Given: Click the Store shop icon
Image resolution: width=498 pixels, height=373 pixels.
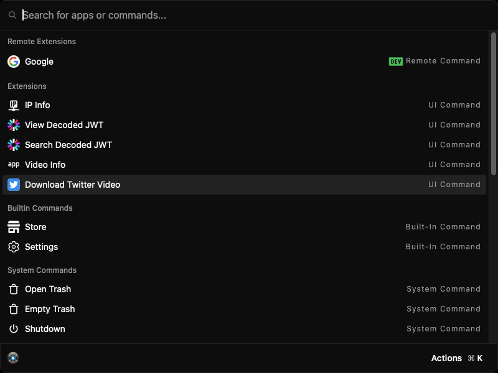Looking at the screenshot, I should pos(14,227).
